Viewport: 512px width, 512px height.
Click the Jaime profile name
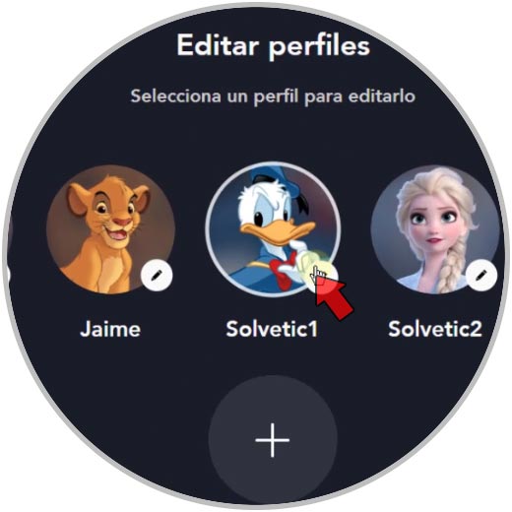(110, 329)
